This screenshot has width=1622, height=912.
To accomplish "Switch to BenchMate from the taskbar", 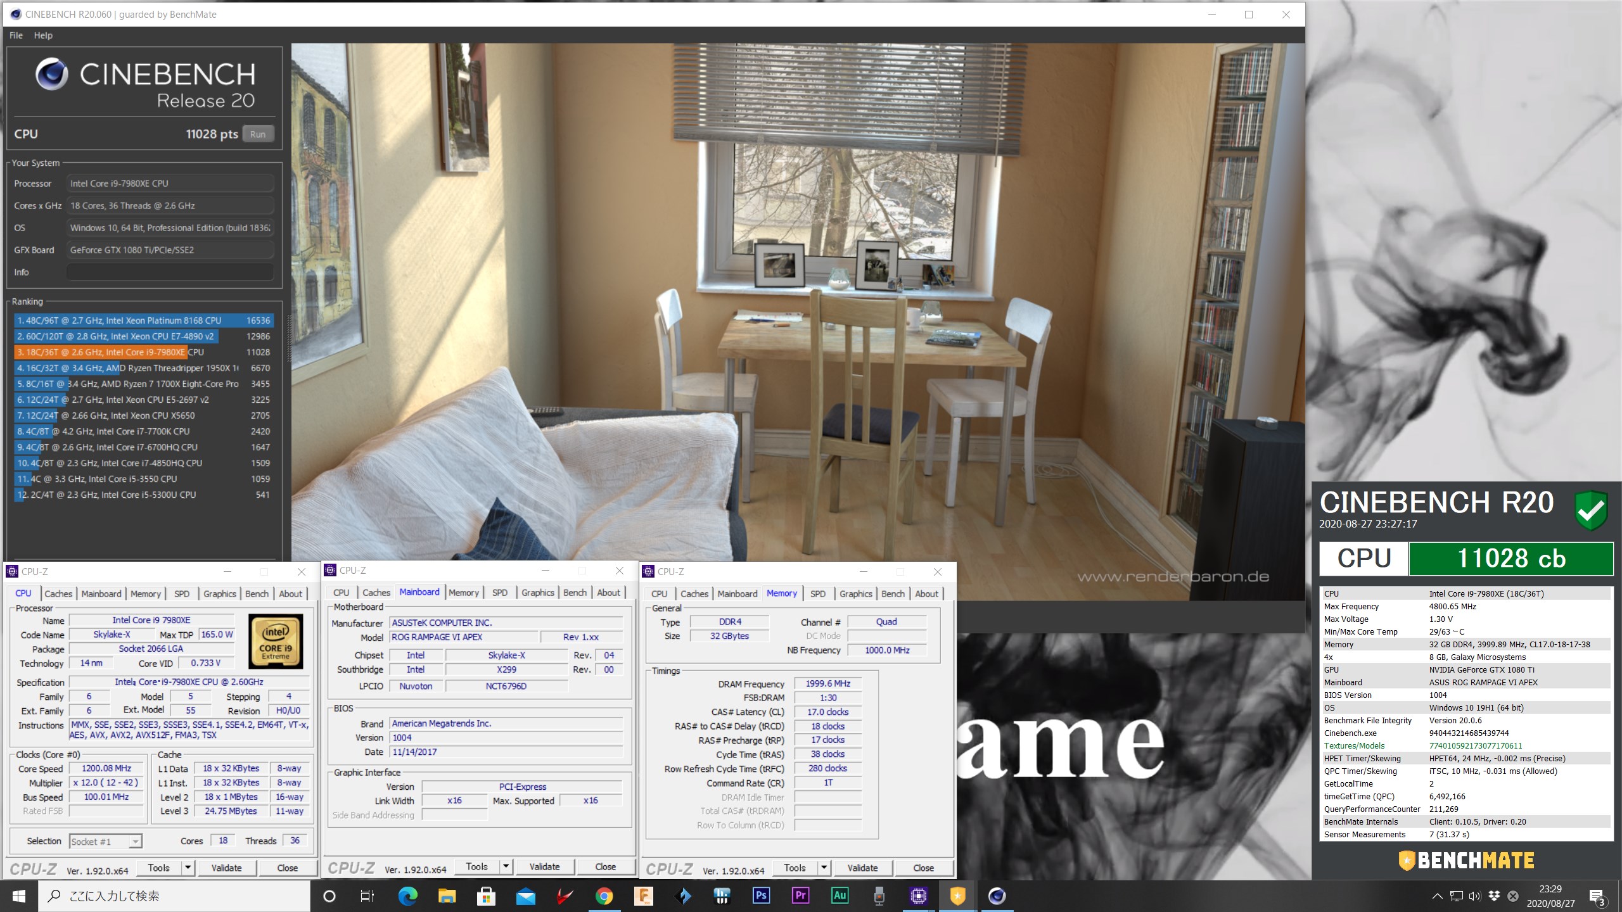I will point(957,896).
